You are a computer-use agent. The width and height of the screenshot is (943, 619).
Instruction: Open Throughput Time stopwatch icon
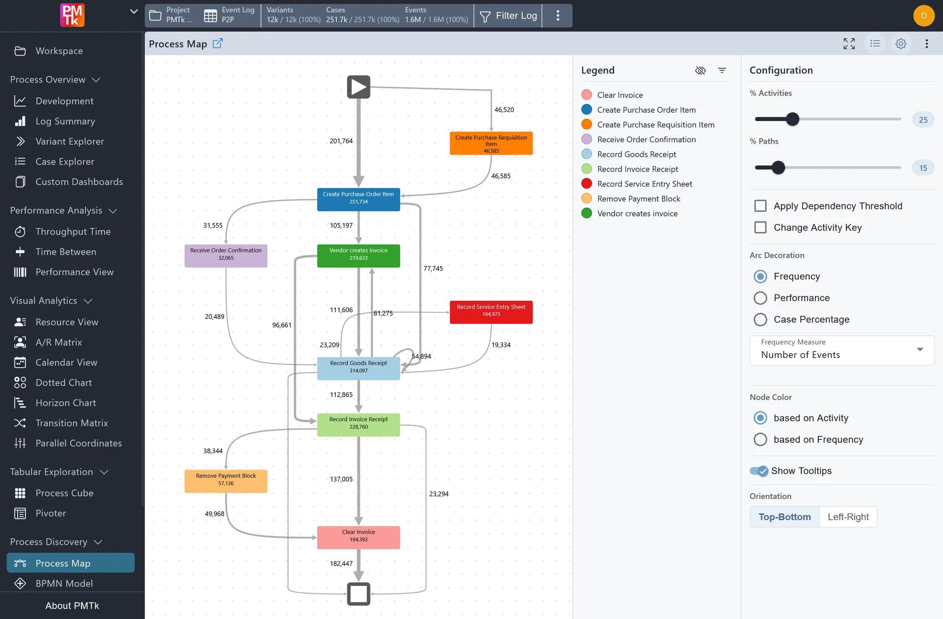click(20, 232)
